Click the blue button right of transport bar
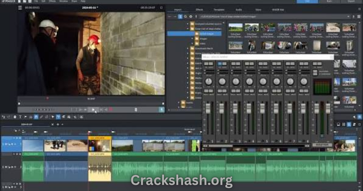The height and width of the screenshot is (191, 363). pyautogui.click(x=162, y=109)
